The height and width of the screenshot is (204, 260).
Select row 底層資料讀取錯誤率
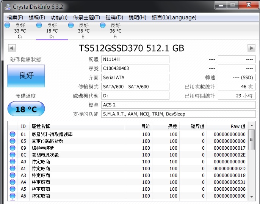tap(128, 134)
